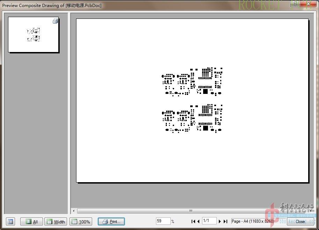Click the printer icon on the page thumbnail
This screenshot has width=319, height=230.
pyautogui.click(x=55, y=21)
